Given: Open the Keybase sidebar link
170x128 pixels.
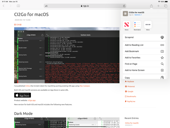Looking at the screenshot, I should [129, 81].
